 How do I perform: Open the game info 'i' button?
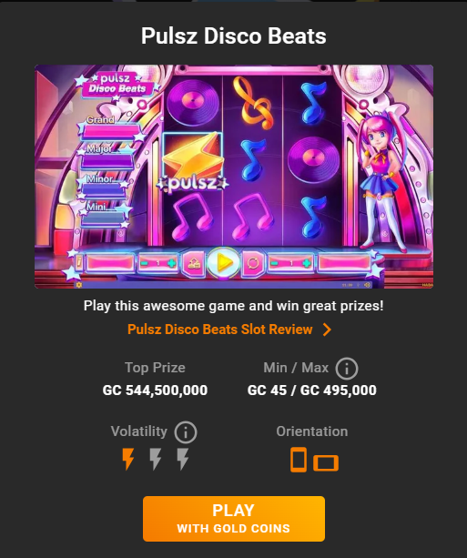(x=79, y=263)
